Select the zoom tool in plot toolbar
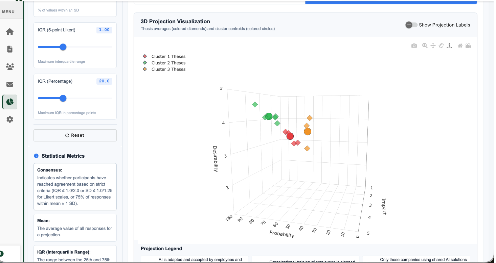496x263 pixels. pyautogui.click(x=425, y=46)
